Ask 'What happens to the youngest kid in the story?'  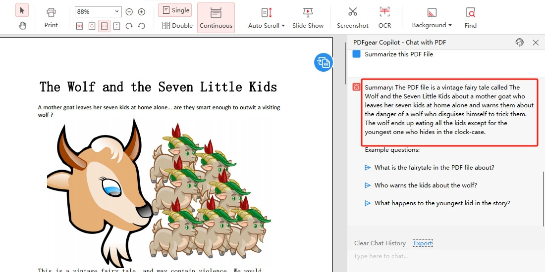pyautogui.click(x=442, y=203)
